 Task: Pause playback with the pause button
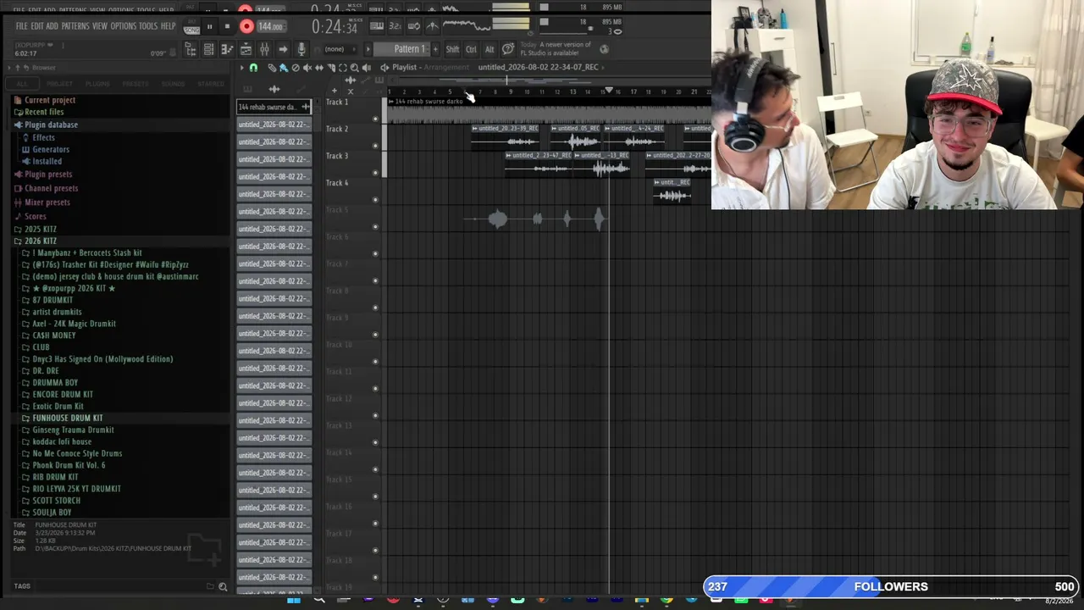coord(209,26)
